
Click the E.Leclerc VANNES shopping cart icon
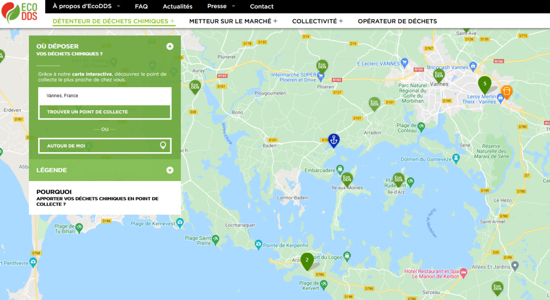coord(404,63)
